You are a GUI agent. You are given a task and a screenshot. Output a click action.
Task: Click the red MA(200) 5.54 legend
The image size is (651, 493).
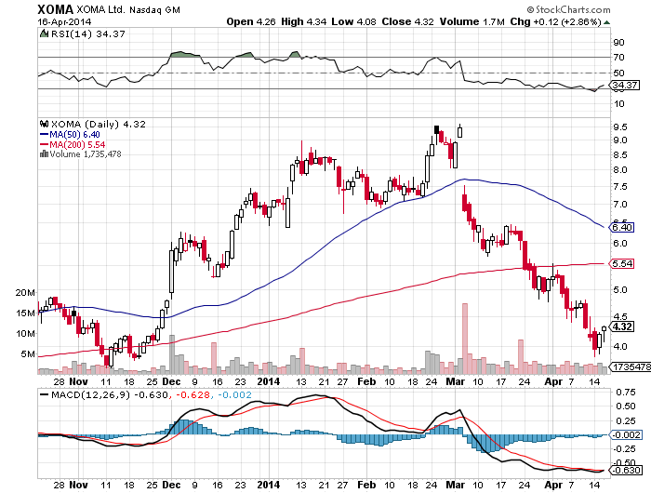73,144
